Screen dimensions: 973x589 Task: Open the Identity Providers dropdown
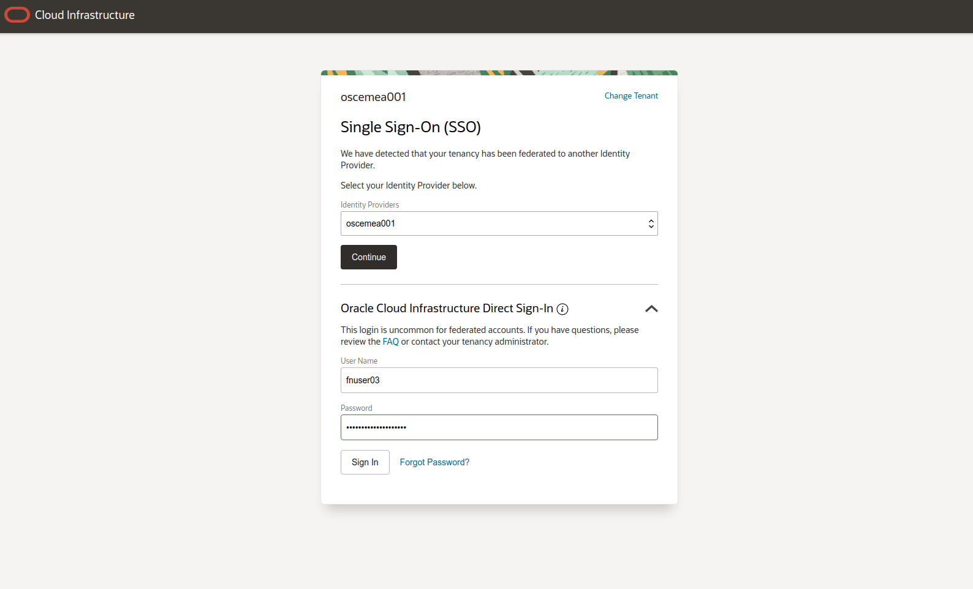tap(499, 223)
